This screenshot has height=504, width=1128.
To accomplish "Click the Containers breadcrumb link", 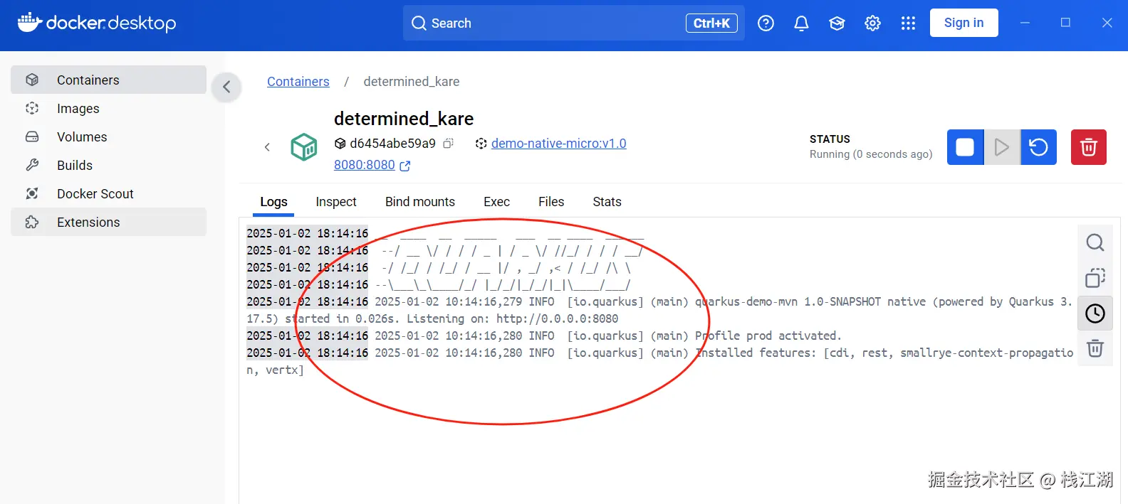I will click(298, 82).
